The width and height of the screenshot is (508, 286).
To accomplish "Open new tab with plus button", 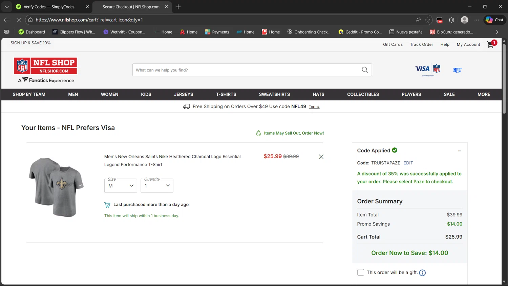I will point(178,7).
